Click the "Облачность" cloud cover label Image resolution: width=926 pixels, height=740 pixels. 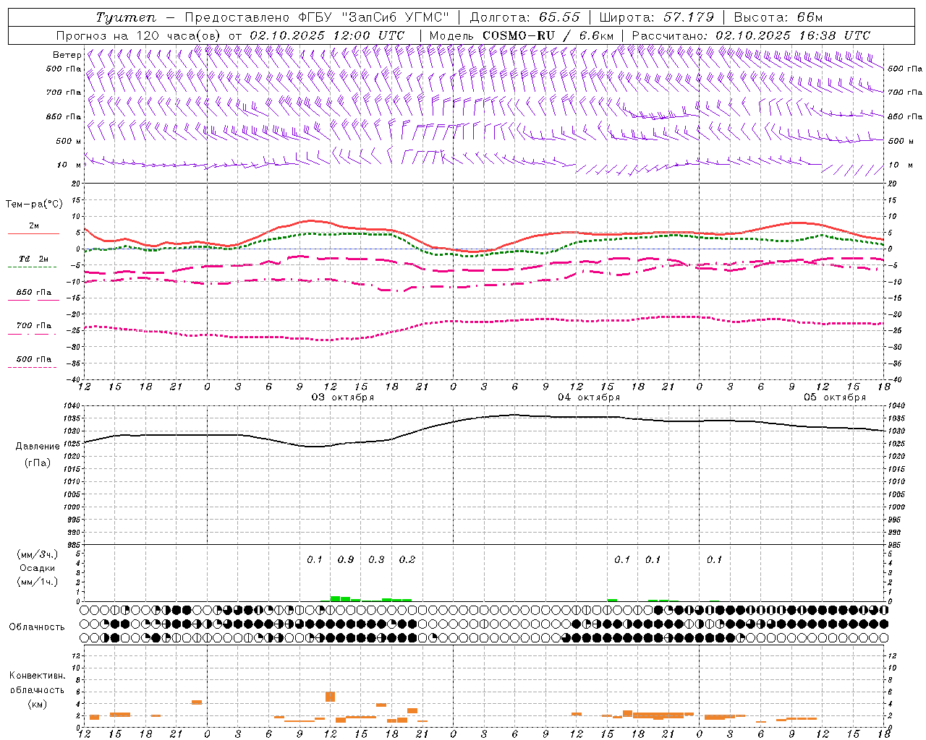(37, 627)
